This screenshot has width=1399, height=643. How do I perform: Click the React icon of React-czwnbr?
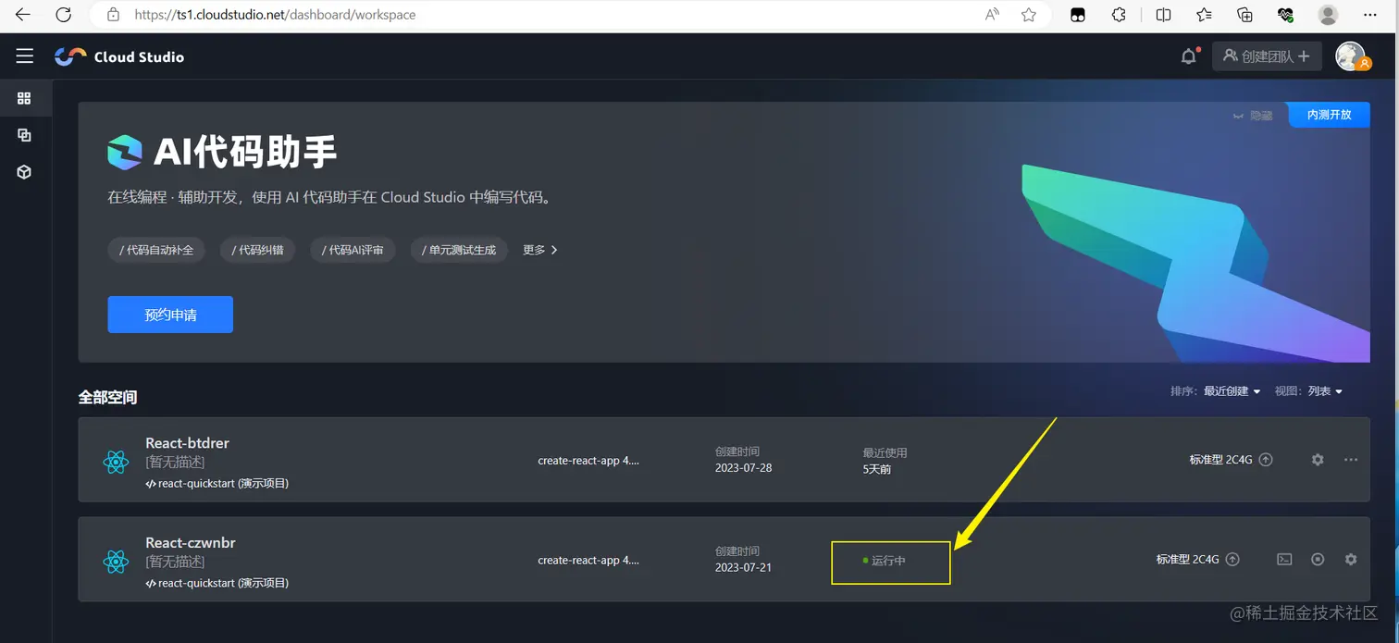pos(116,561)
